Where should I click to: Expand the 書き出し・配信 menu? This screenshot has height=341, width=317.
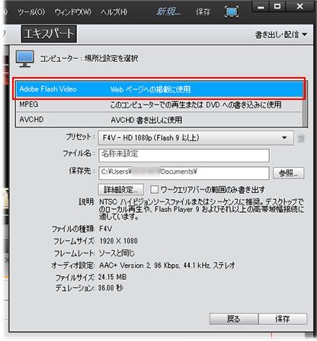tap(281, 34)
